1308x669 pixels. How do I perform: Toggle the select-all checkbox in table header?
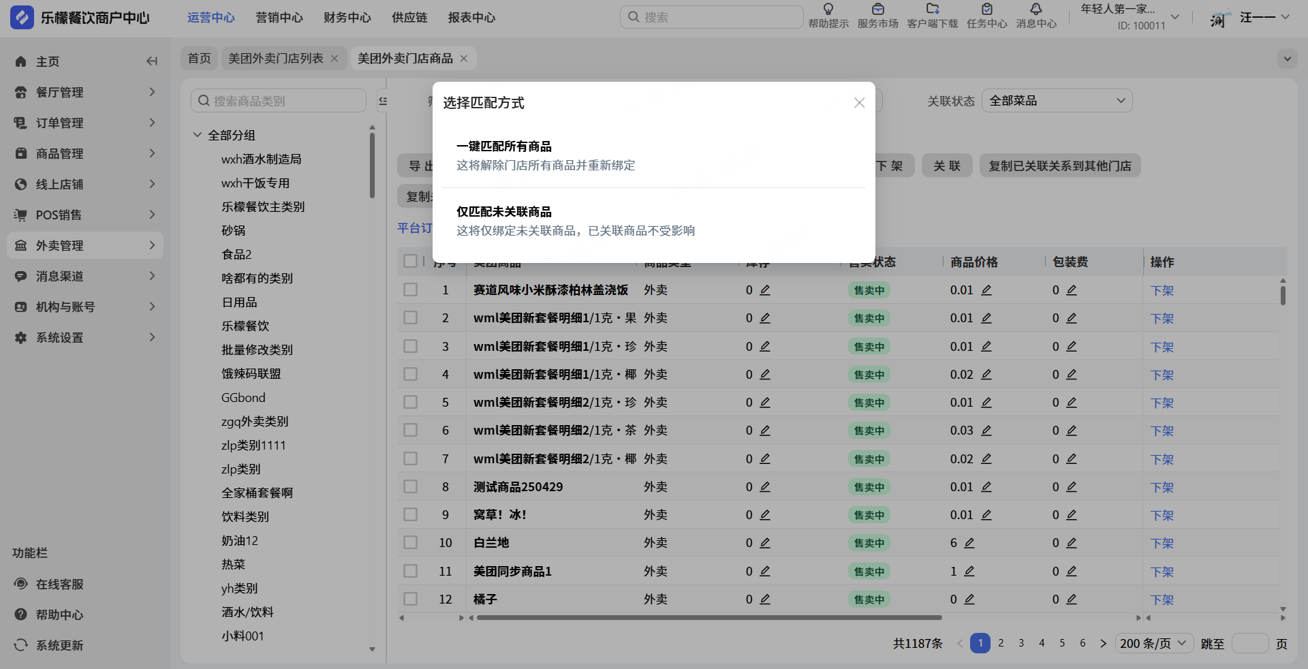click(410, 262)
